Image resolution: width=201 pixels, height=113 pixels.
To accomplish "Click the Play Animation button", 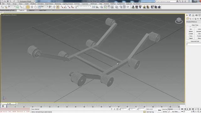I will coord(187,109).
